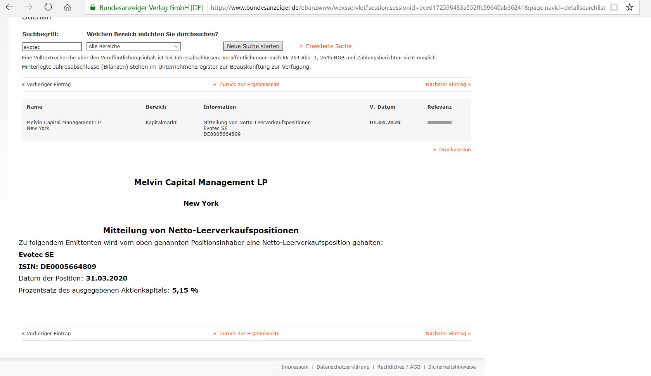Image resolution: width=651 pixels, height=376 pixels.
Task: Click the browser forward arrow
Action: pos(29,7)
